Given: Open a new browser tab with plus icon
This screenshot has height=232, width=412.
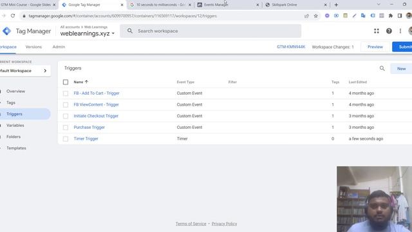Looking at the screenshot, I should (336, 5).
